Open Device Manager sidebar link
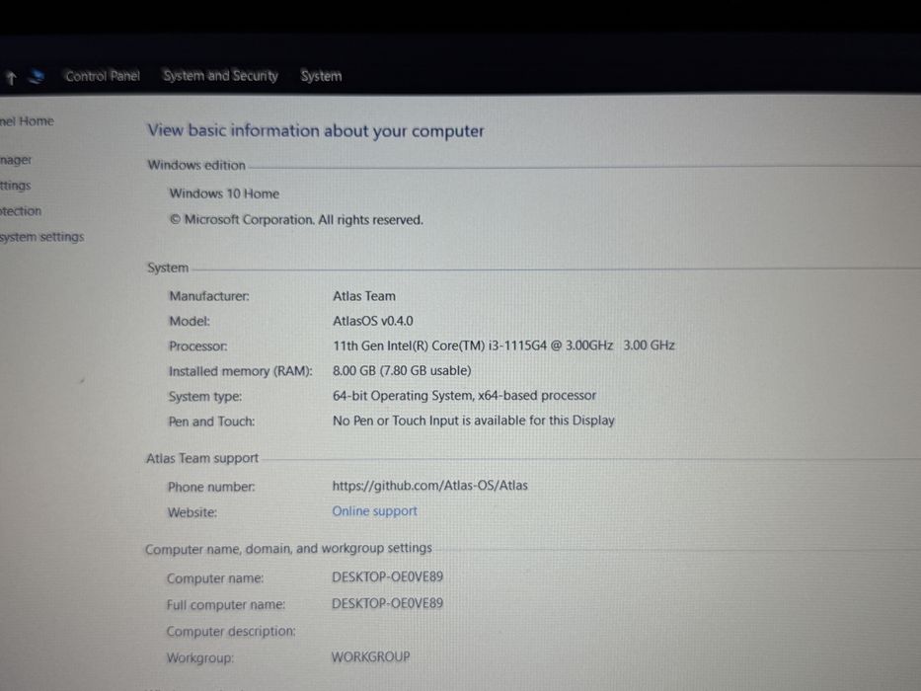Image resolution: width=921 pixels, height=691 pixels. [x=16, y=160]
